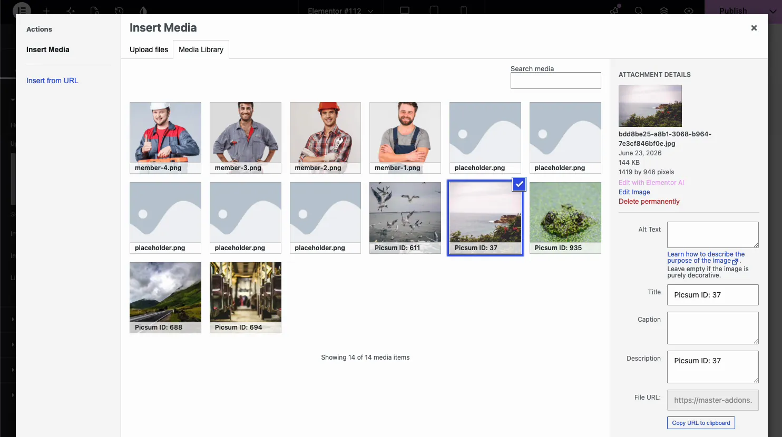Screen dimensions: 782x437
Task: Select Insert Media in Actions sidebar
Action: coord(48,49)
